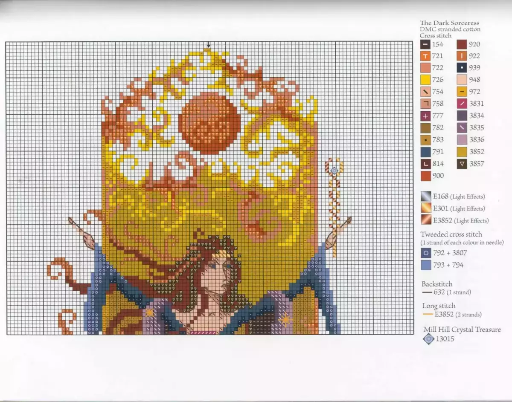Click the E301 Light Effects swatch

425,208
